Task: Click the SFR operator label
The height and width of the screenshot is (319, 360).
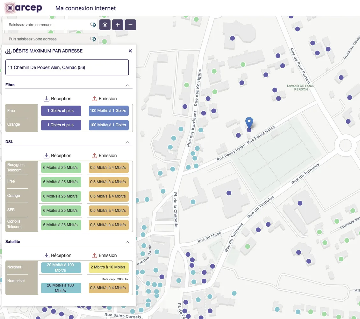Action: click(11, 210)
